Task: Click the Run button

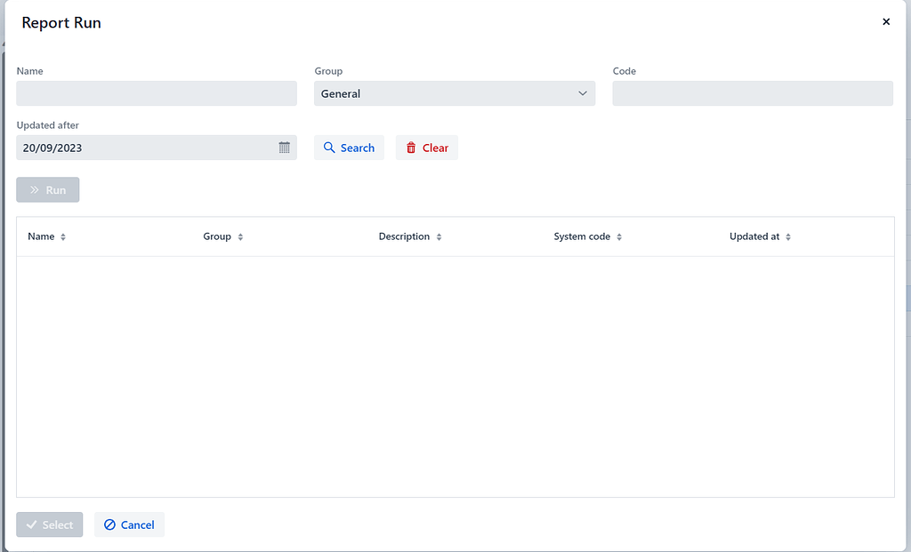Action: pyautogui.click(x=48, y=190)
